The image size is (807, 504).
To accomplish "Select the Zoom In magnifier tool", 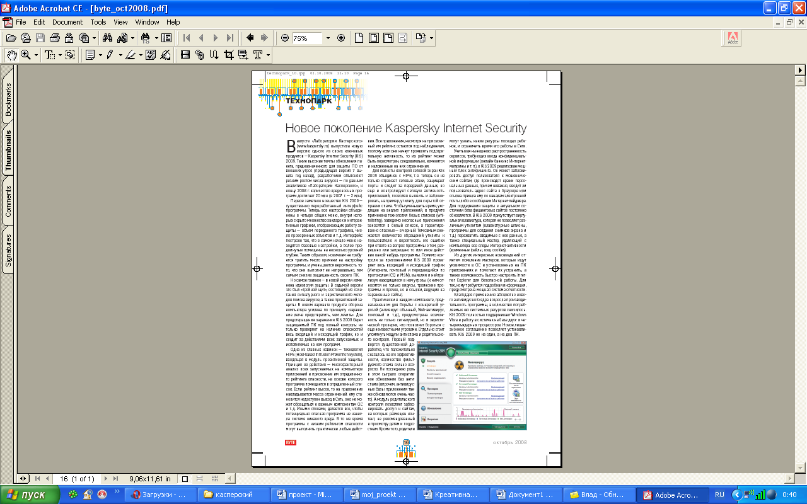I will click(26, 55).
